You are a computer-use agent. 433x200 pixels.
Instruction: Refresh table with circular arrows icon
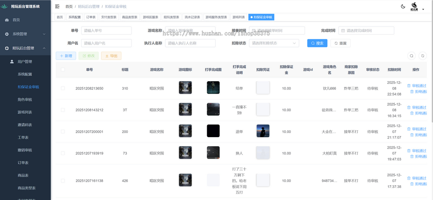tap(423, 56)
